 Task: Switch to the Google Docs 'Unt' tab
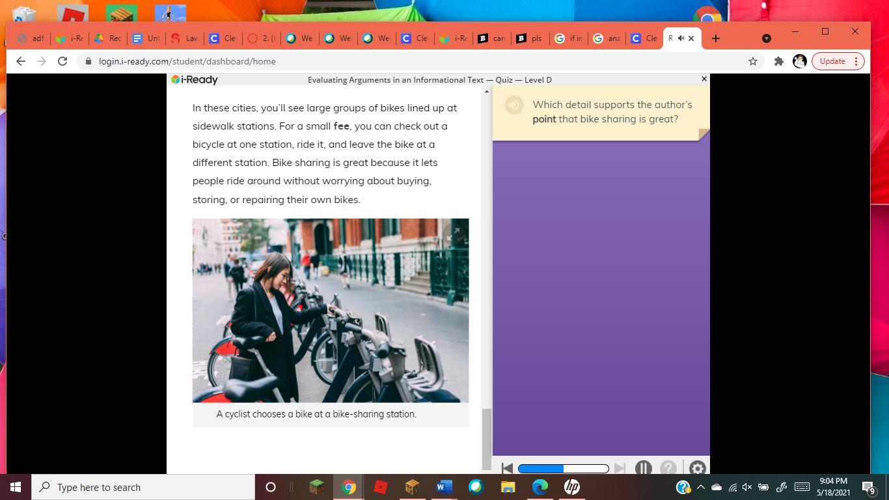coord(146,38)
